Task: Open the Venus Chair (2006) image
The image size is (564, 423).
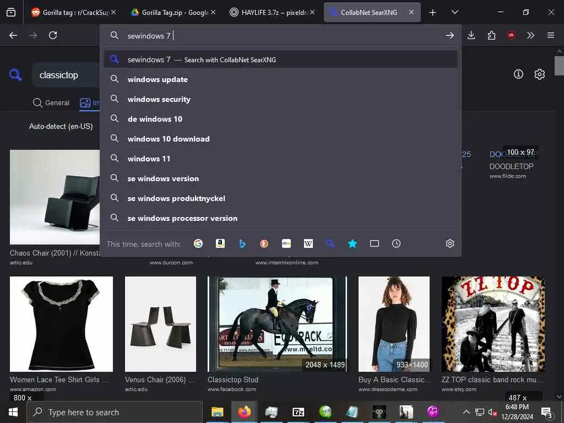Action: click(x=160, y=324)
